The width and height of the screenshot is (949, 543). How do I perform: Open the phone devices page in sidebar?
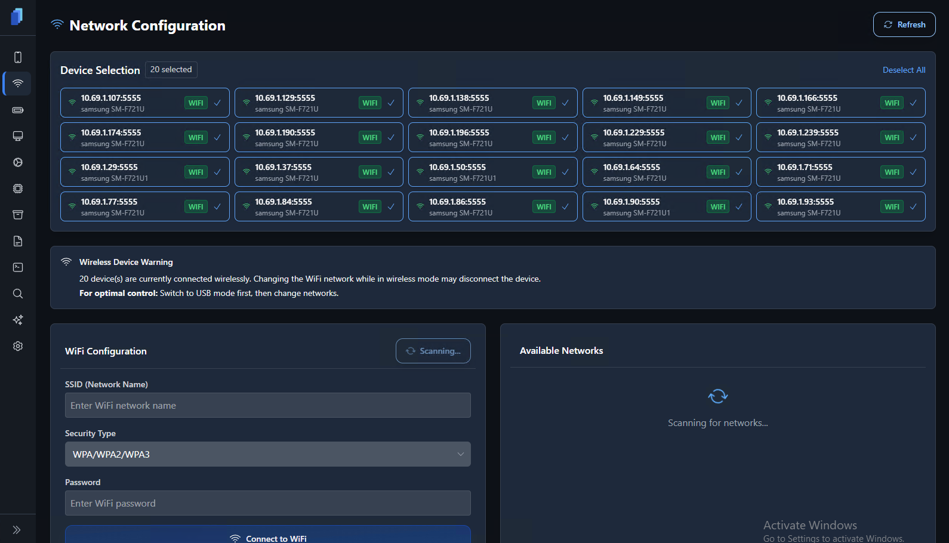point(18,57)
